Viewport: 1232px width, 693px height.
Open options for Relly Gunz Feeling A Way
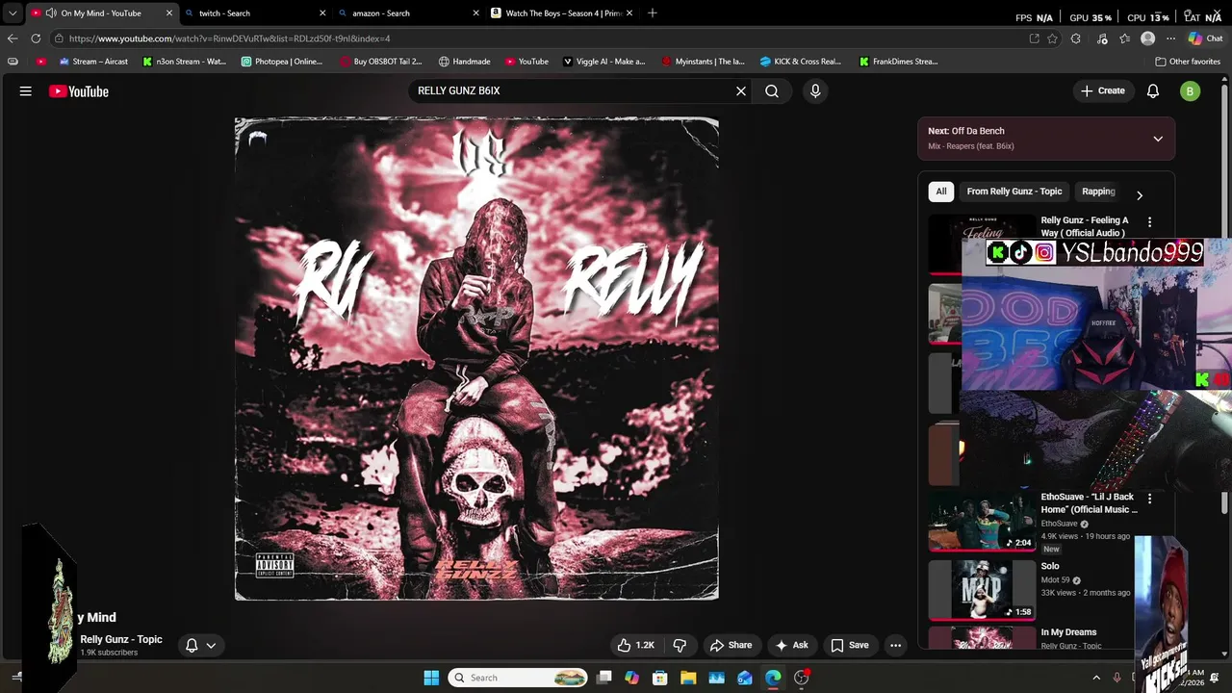point(1149,222)
